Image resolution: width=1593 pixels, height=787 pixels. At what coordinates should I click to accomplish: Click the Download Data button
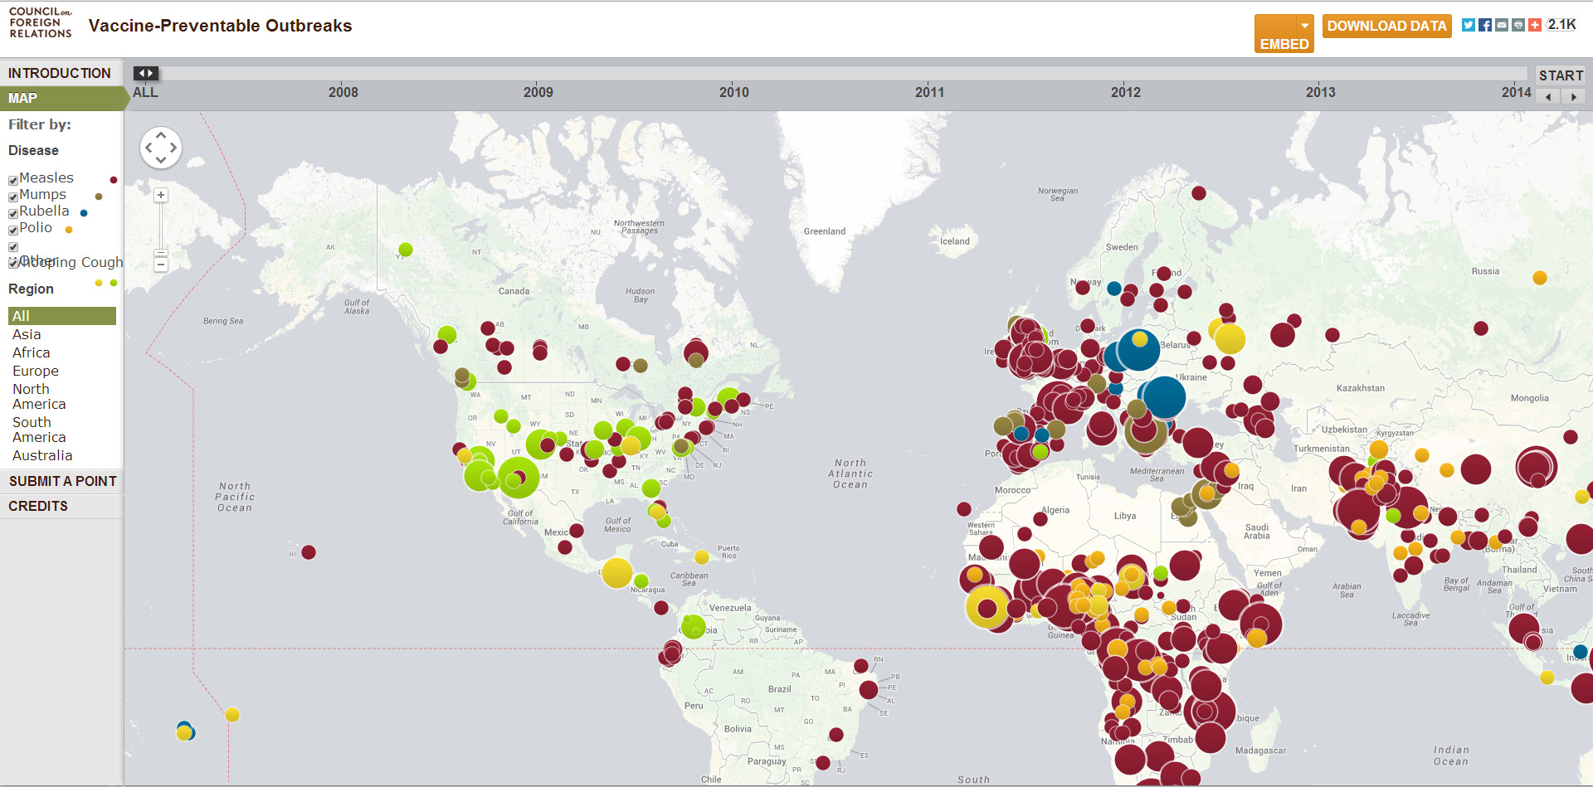pyautogui.click(x=1386, y=26)
